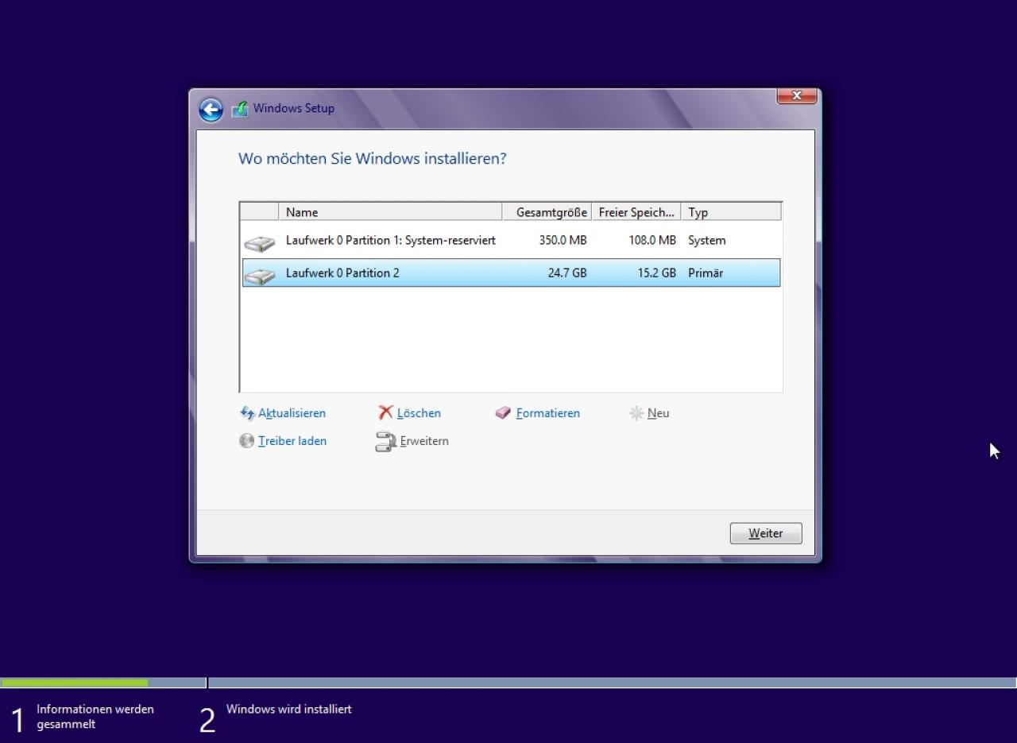1017x743 pixels.
Task: Format partition with Formatieren link
Action: (548, 413)
